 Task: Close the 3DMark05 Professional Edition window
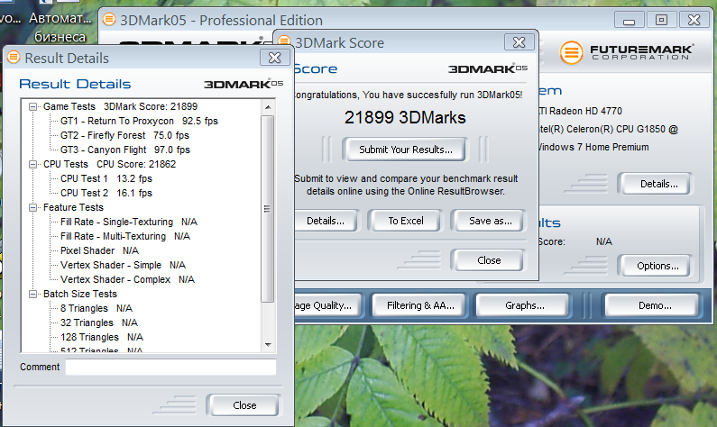(x=694, y=20)
